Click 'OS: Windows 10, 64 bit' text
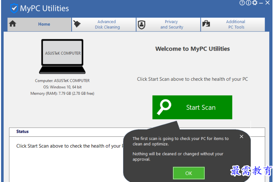Screen dimensions: 275x182 pyautogui.click(x=62, y=87)
